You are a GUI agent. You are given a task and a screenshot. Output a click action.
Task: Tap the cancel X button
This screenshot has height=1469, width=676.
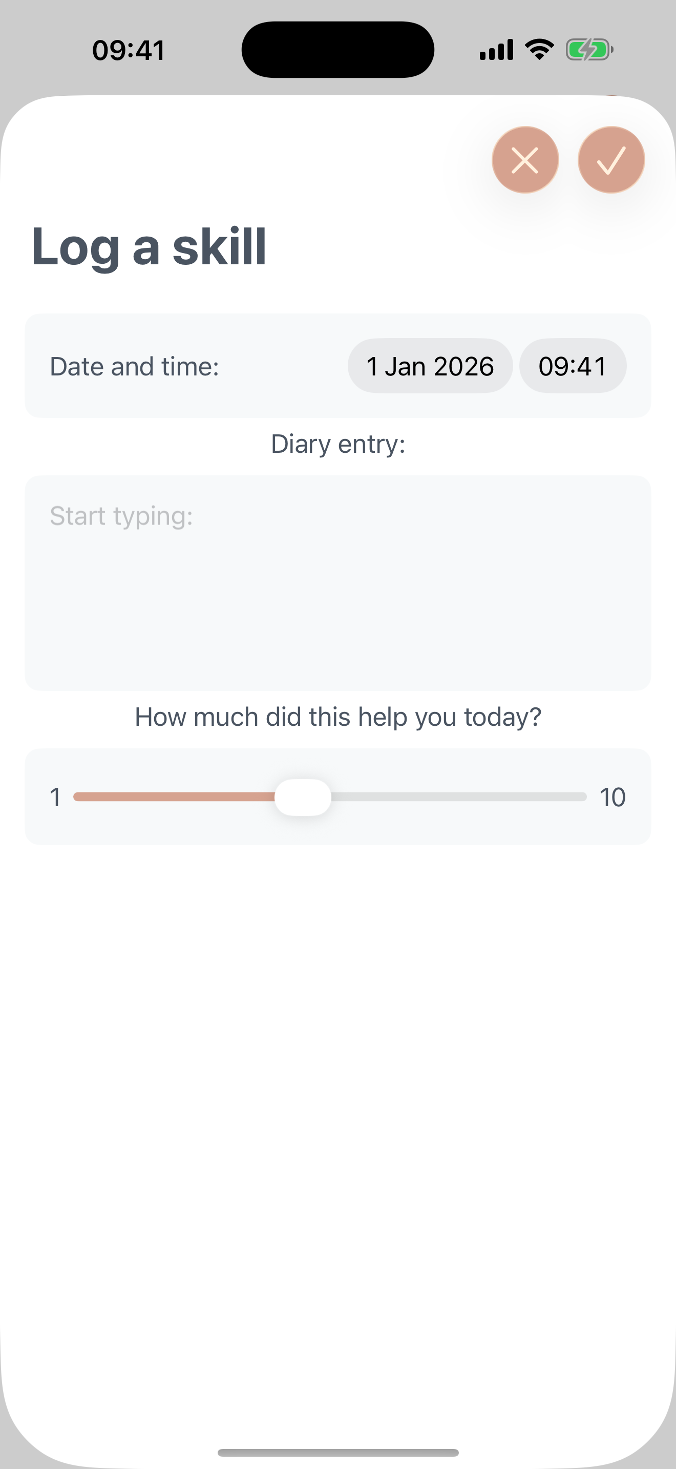pyautogui.click(x=525, y=160)
